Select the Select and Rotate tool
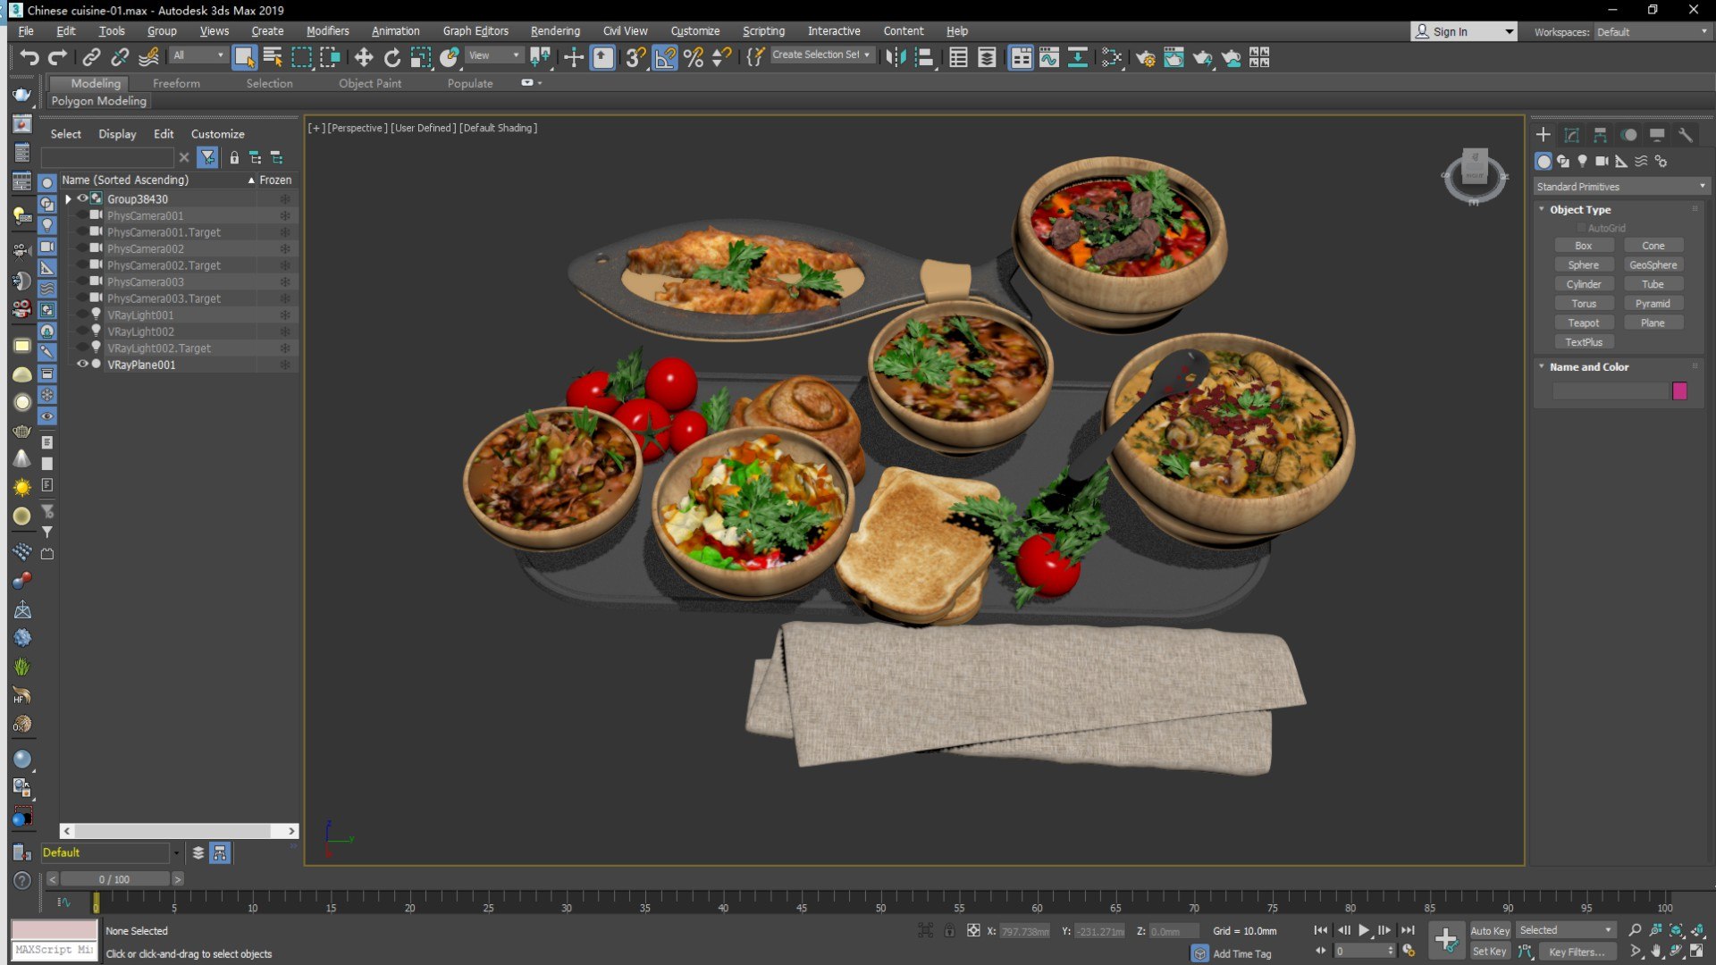This screenshot has width=1716, height=965. tap(391, 57)
